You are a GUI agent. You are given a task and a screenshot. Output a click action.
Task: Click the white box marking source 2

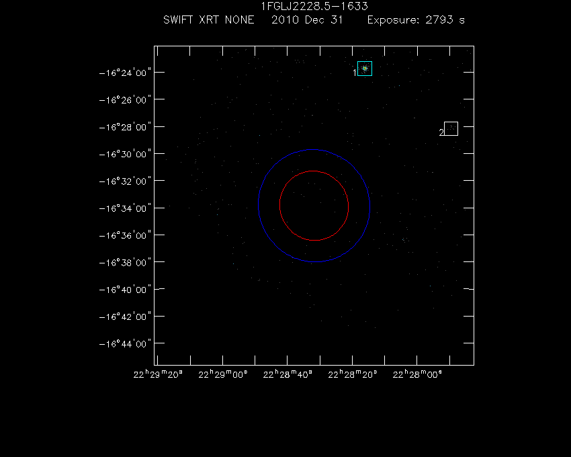451,128
